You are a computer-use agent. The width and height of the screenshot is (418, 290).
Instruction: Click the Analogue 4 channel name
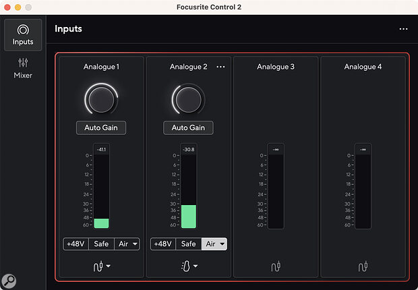click(x=363, y=67)
